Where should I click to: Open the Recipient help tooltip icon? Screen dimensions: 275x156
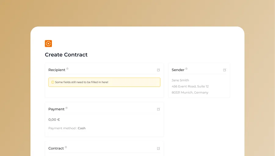coord(67,69)
